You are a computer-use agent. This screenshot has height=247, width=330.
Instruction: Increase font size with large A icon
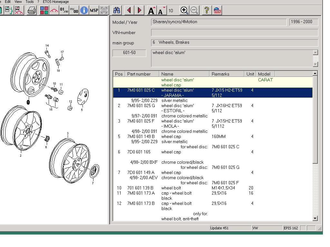[x=151, y=11]
